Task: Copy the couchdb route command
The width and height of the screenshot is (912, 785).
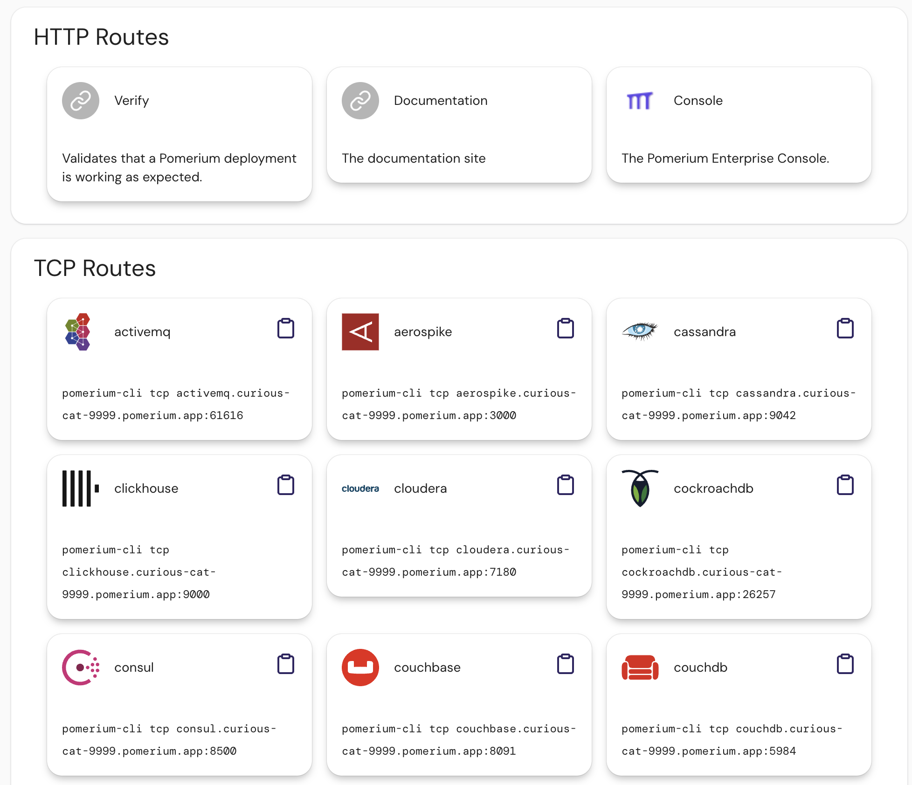Action: (x=845, y=663)
